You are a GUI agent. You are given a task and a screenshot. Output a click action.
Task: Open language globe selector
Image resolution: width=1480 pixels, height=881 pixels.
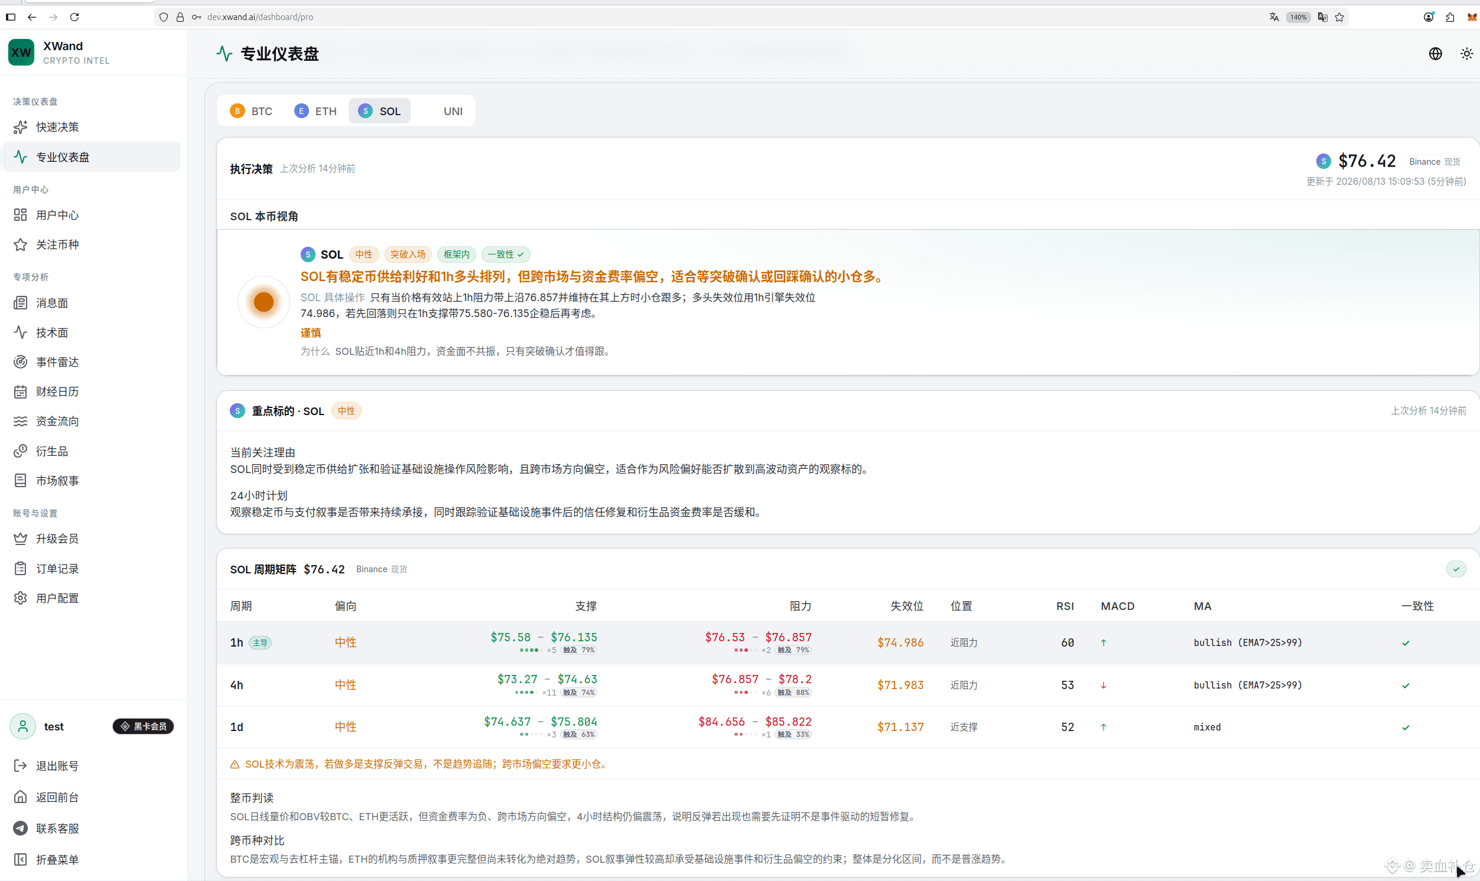(1436, 54)
